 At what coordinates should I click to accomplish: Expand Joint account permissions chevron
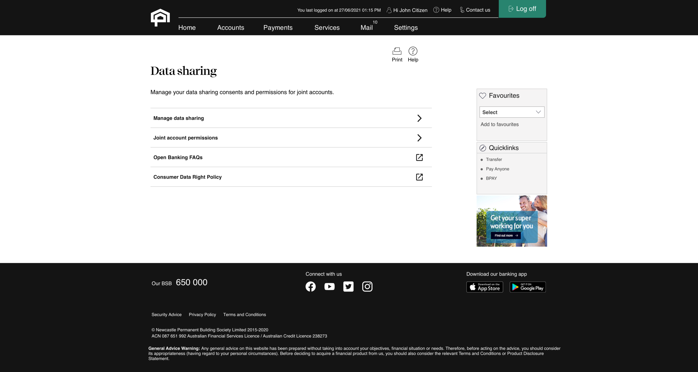pos(419,138)
